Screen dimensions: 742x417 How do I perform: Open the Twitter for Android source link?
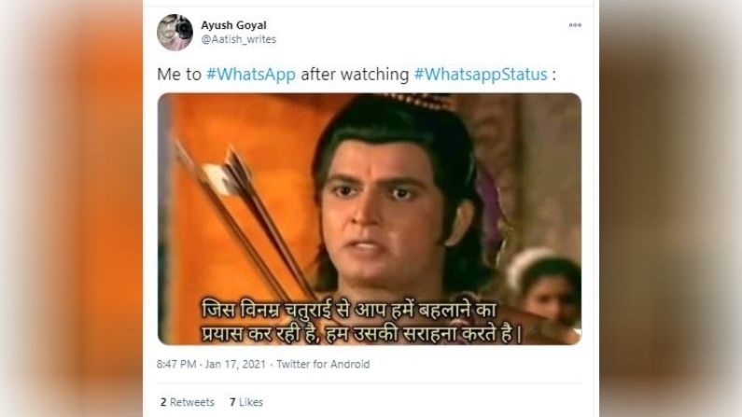323,364
